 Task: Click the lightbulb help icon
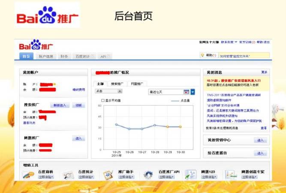tap(202, 55)
